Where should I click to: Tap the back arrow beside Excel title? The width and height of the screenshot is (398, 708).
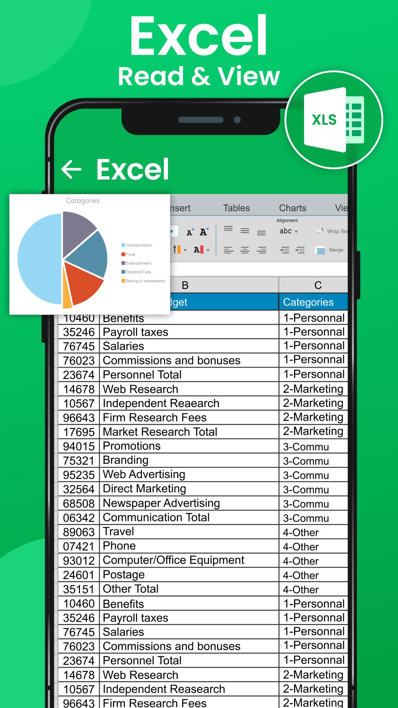point(71,169)
